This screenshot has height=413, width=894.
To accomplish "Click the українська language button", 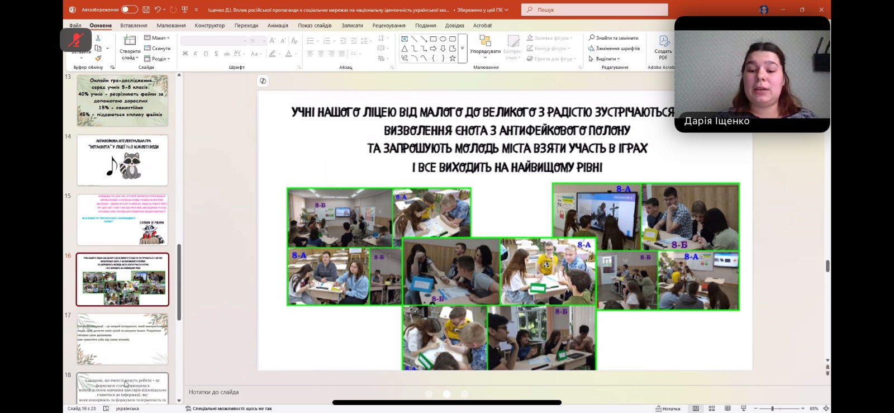I will pos(127,409).
